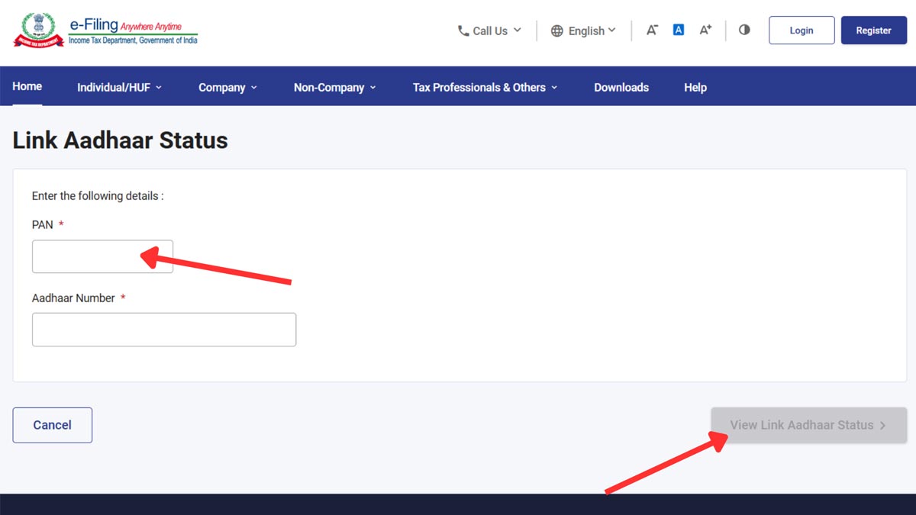Open the Tax Professionals & Others dropdown

484,87
